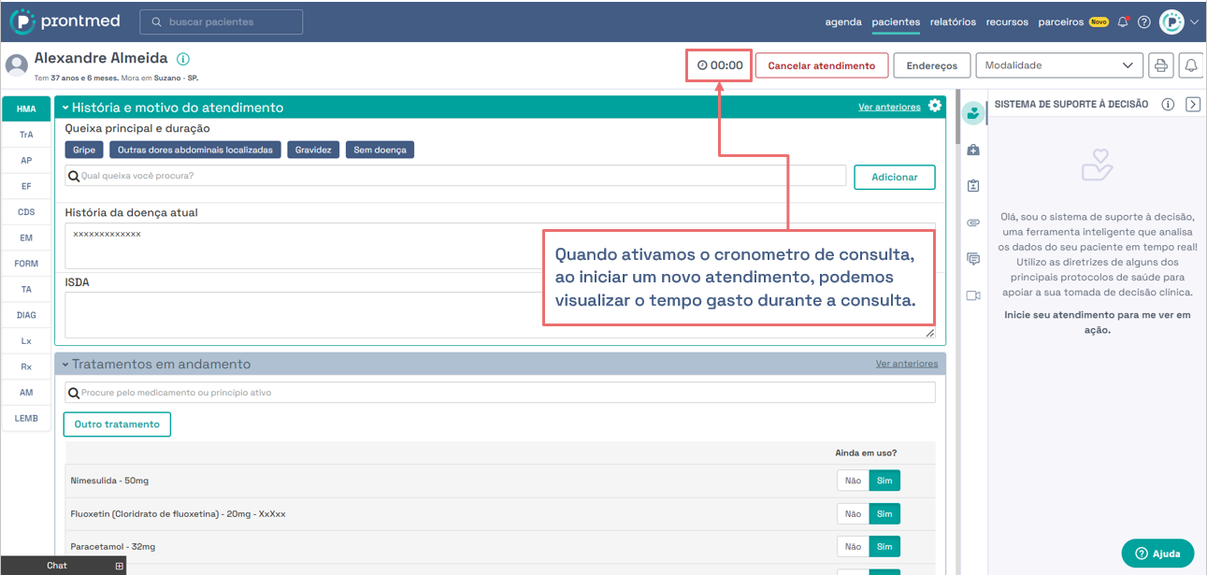
Task: Click the user profile avatar
Action: pyautogui.click(x=1171, y=22)
